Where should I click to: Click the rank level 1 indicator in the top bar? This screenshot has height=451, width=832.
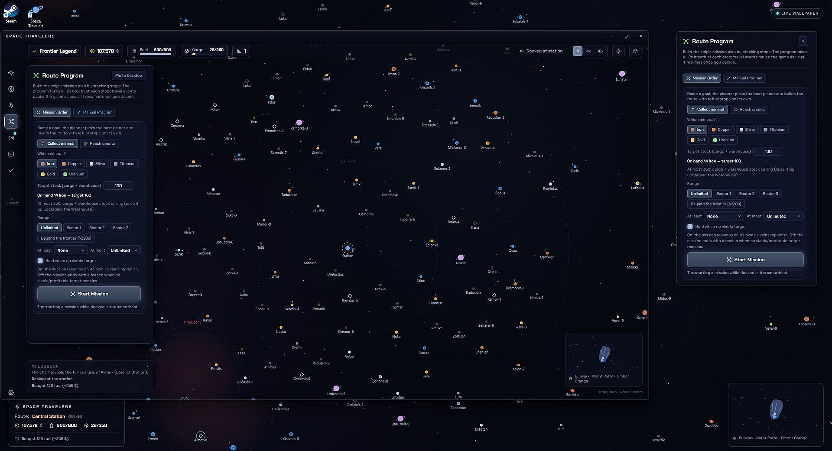(241, 51)
